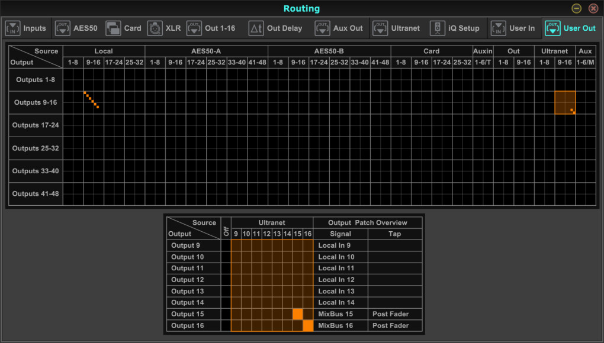This screenshot has width=604, height=343.
Task: Click the XLR connector icon
Action: click(155, 28)
